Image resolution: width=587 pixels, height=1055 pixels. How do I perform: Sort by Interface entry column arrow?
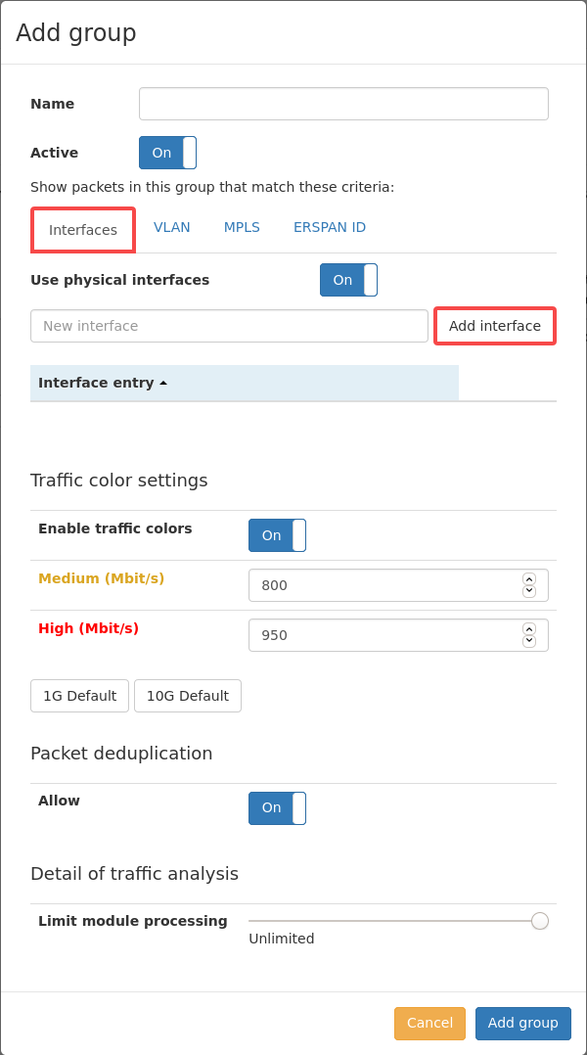pyautogui.click(x=162, y=383)
